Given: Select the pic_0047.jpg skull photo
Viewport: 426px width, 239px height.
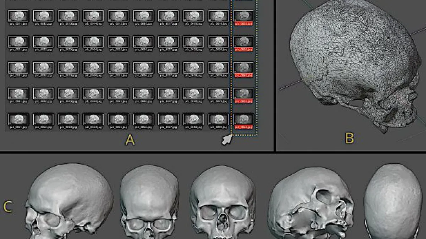Looking at the screenshot, I should click(x=168, y=93).
